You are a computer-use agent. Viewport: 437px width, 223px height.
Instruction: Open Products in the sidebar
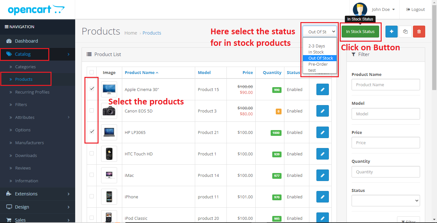24,79
